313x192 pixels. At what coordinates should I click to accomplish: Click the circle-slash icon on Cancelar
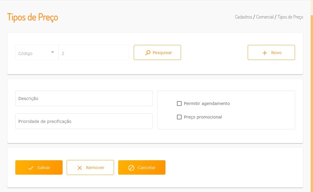pos(131,168)
